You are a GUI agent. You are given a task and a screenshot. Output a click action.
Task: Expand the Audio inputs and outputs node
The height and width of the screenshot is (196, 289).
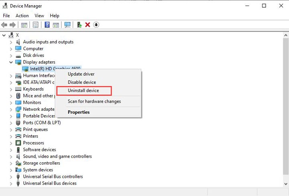[x=11, y=42]
